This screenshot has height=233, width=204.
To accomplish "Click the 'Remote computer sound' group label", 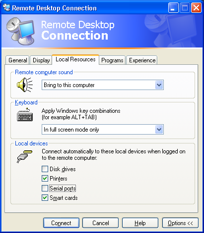I will click(44, 72).
